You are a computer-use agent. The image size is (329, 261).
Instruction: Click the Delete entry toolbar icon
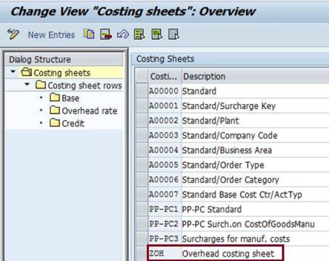[x=106, y=34]
